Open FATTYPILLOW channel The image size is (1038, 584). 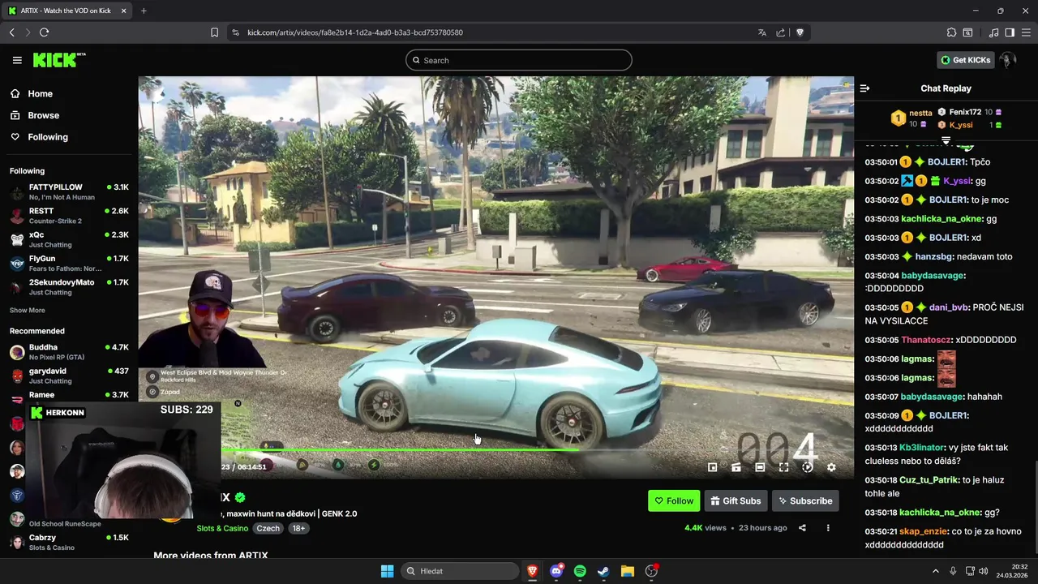[x=69, y=192]
